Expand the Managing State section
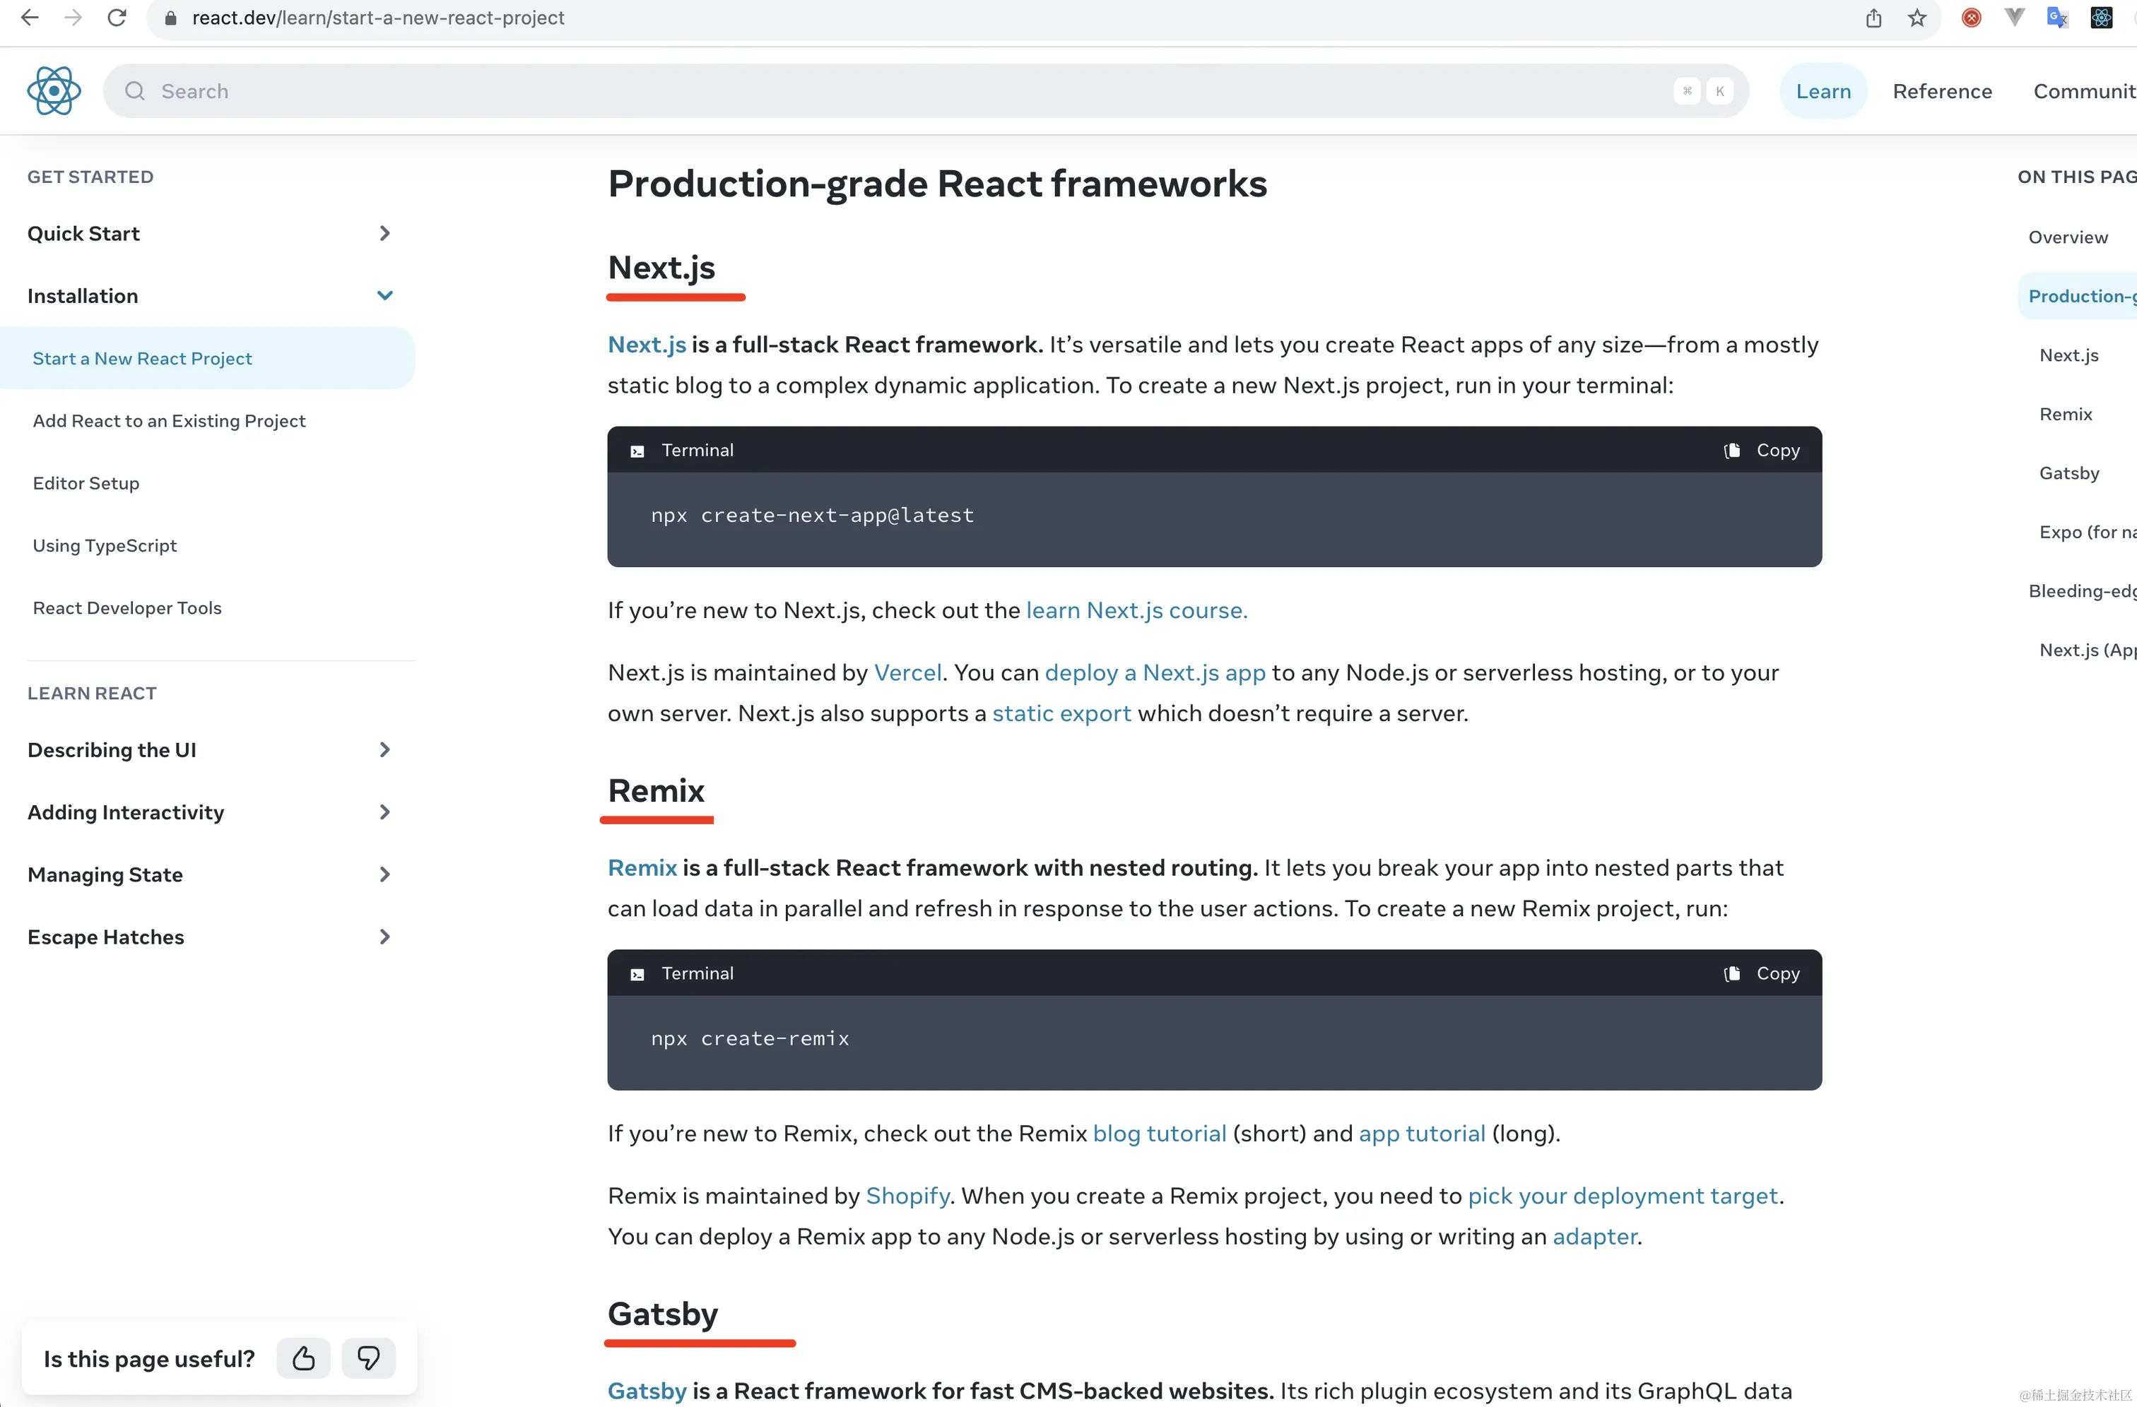This screenshot has width=2137, height=1407. coord(384,874)
